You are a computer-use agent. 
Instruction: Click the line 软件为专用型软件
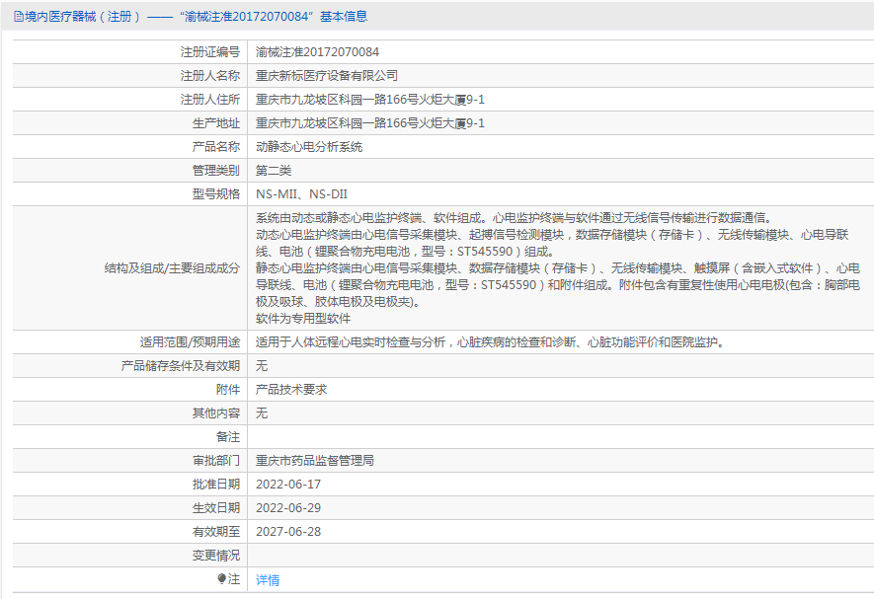(303, 318)
